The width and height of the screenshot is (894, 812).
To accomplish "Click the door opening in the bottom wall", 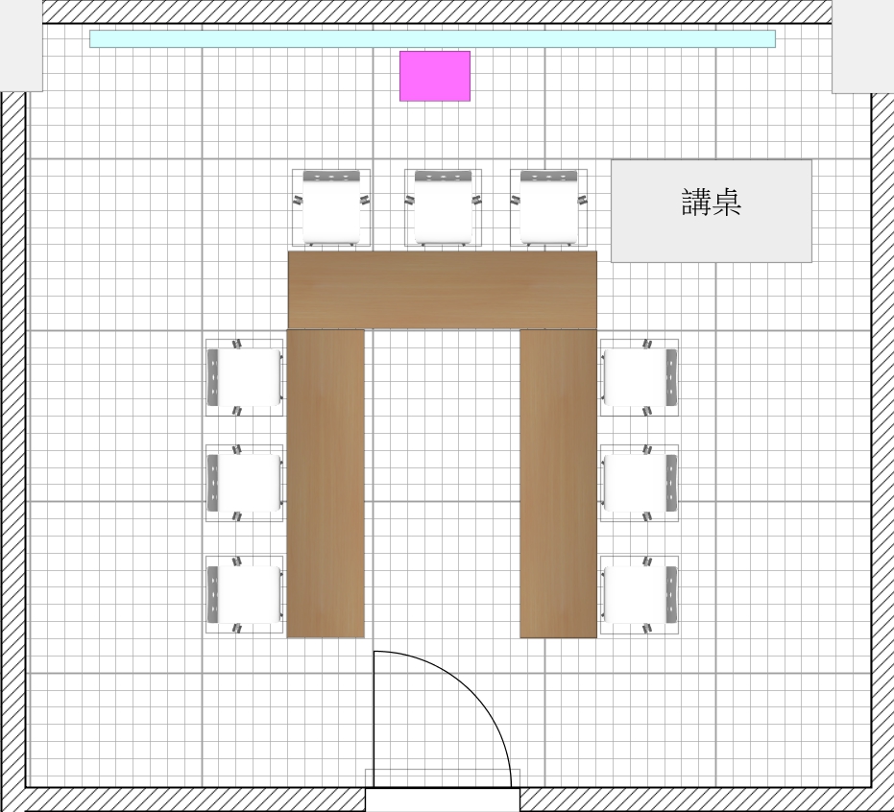I will coord(443,800).
